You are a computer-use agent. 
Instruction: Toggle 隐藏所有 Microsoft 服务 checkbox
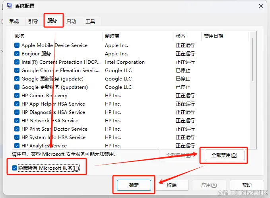click(14, 168)
